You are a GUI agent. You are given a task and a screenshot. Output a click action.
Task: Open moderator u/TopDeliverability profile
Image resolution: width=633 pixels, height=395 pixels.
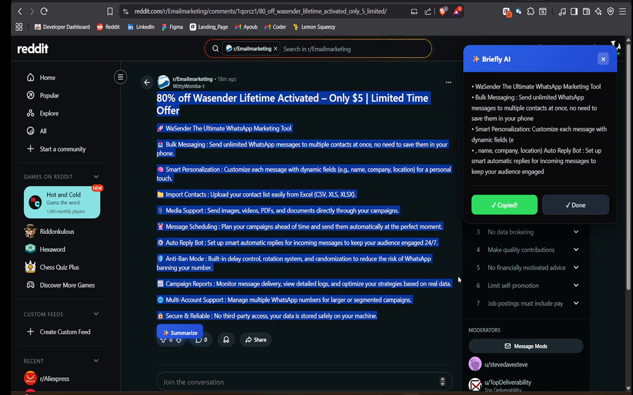point(508,382)
